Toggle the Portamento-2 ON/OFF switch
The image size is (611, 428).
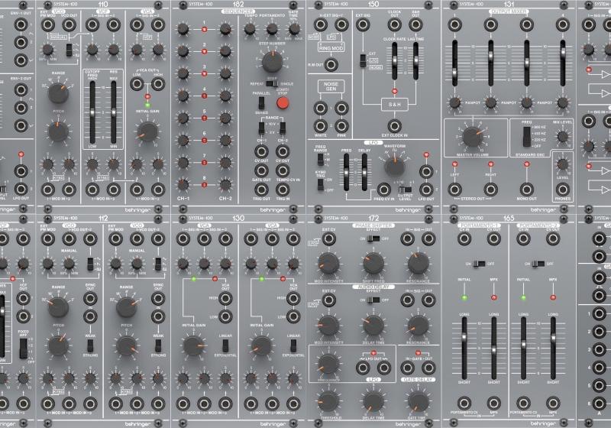[x=538, y=264]
